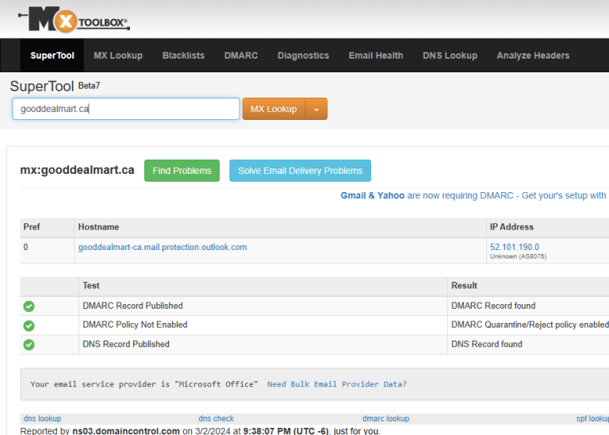
Task: Click the DMARC Quarantine/Reject policy enabled result
Action: 530,325
